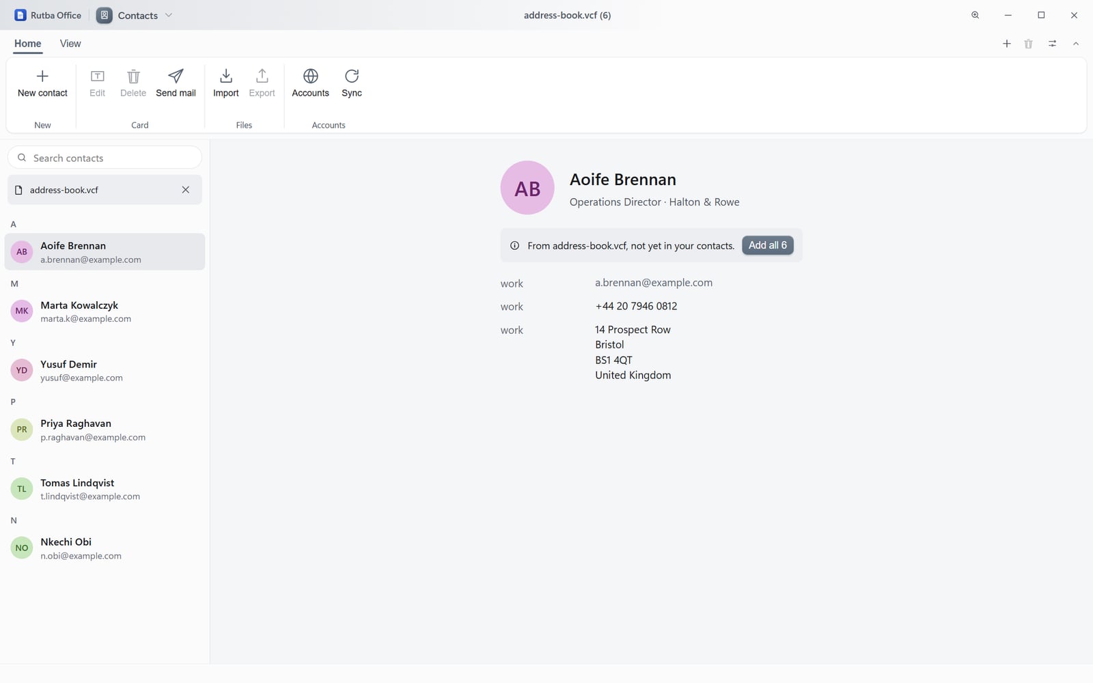Create a New contact
Image resolution: width=1093 pixels, height=683 pixels.
pyautogui.click(x=42, y=83)
